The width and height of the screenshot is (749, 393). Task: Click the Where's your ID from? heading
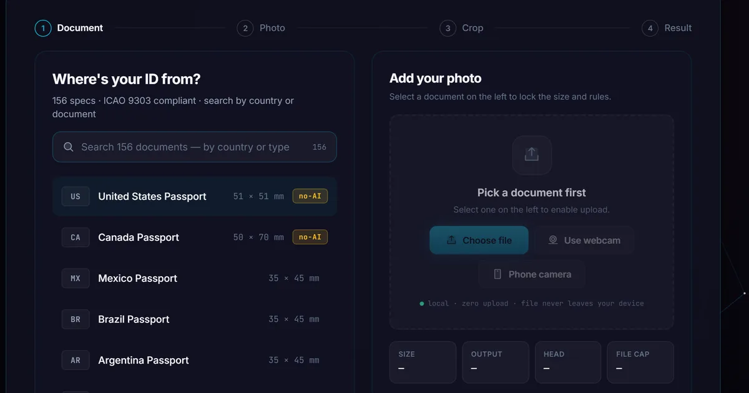[x=127, y=79]
